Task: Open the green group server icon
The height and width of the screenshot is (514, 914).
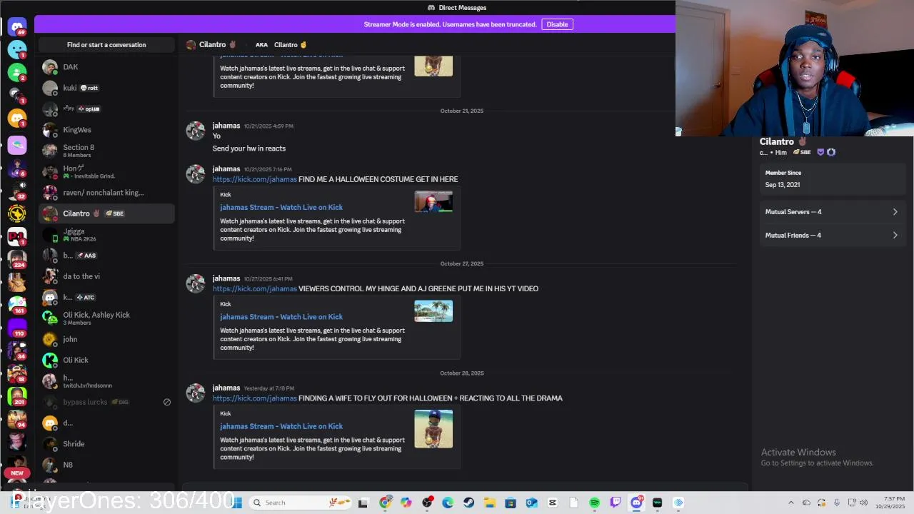Action: [17, 72]
